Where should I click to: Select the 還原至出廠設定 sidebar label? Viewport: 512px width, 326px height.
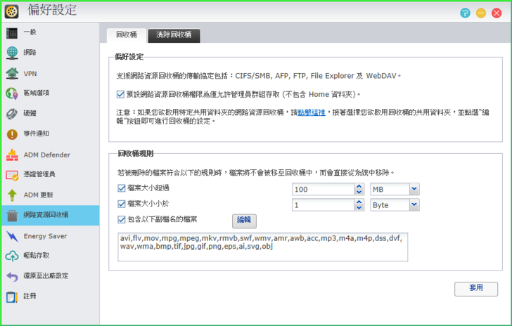pos(46,275)
